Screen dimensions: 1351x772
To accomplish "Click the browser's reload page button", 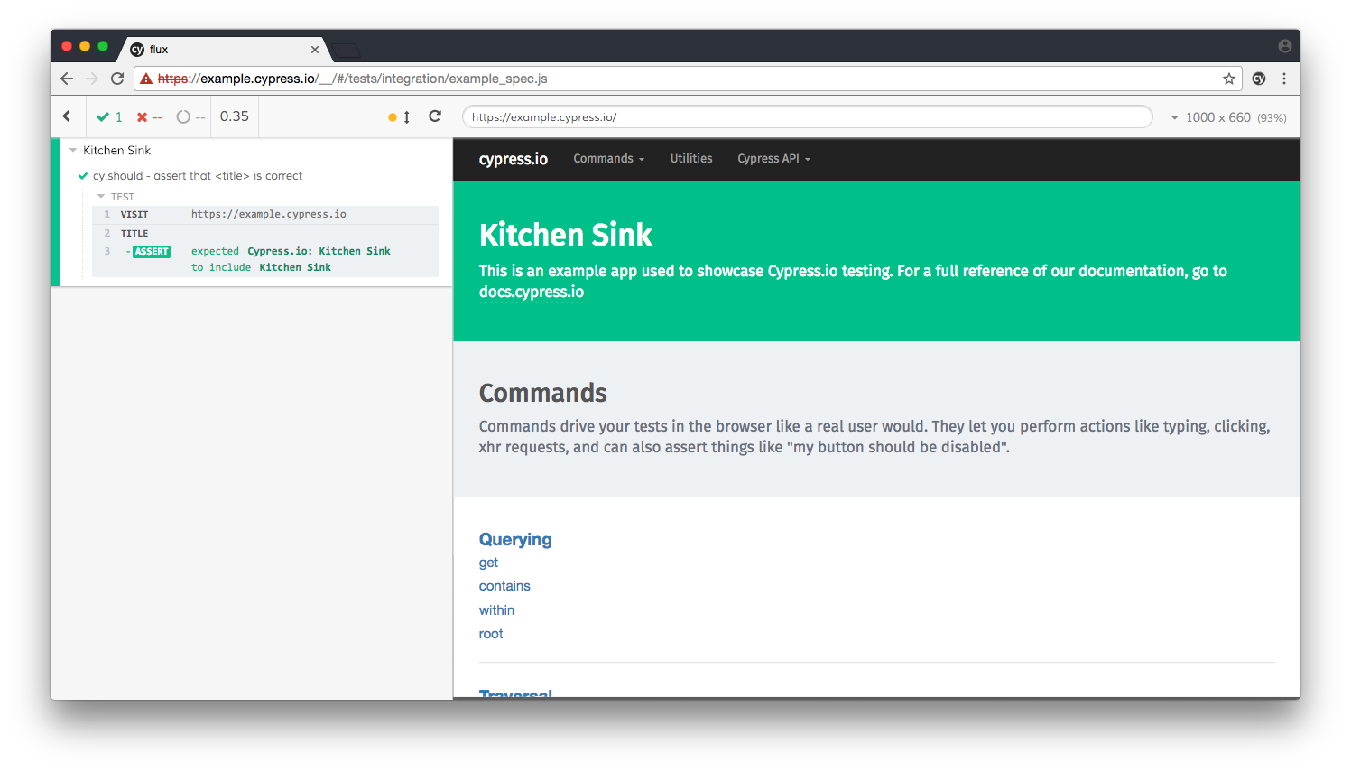I will [117, 79].
